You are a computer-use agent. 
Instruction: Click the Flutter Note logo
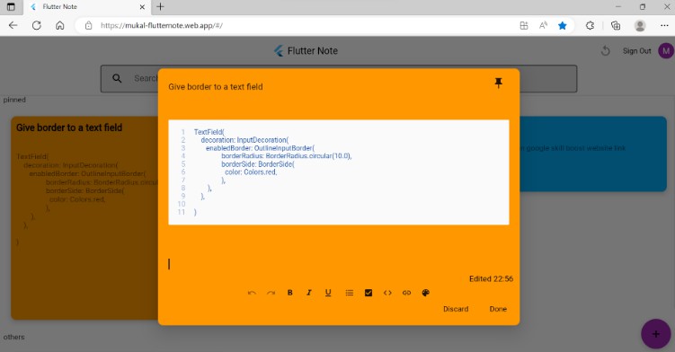point(279,51)
